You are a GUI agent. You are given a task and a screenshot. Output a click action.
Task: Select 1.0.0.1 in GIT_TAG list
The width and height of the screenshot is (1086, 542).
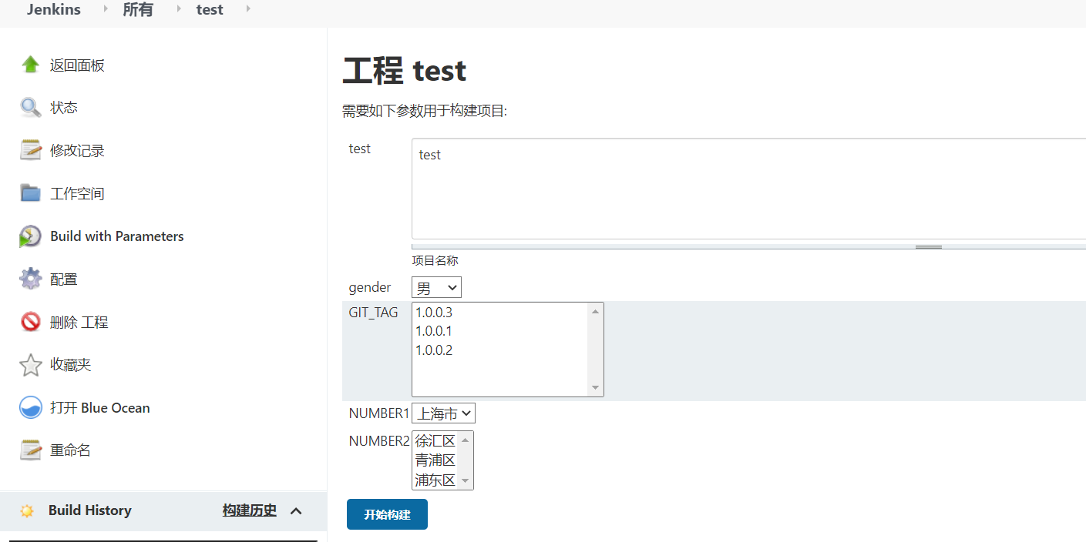coord(434,331)
